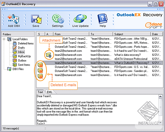Click the MyBackUp folder icon
The width and height of the screenshot is (165, 132).
click(x=15, y=56)
